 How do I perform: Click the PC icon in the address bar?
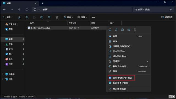click(35, 9)
